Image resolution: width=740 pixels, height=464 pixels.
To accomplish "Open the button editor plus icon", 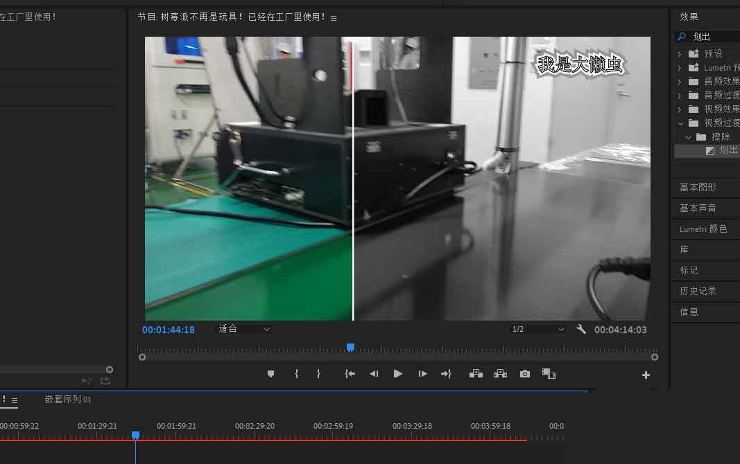I will [646, 375].
